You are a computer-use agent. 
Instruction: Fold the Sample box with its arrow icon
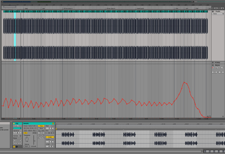[53, 123]
